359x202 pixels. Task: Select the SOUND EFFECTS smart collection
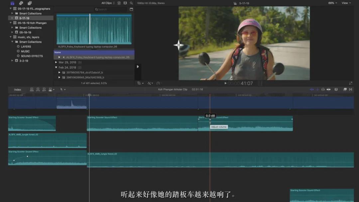(x=32, y=56)
